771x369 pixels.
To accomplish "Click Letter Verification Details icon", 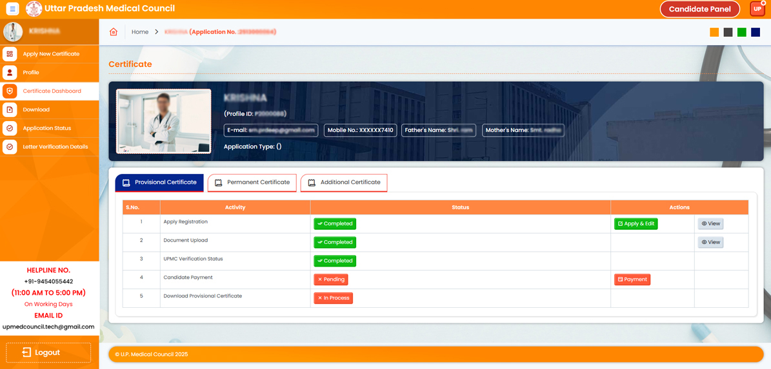I will click(10, 147).
